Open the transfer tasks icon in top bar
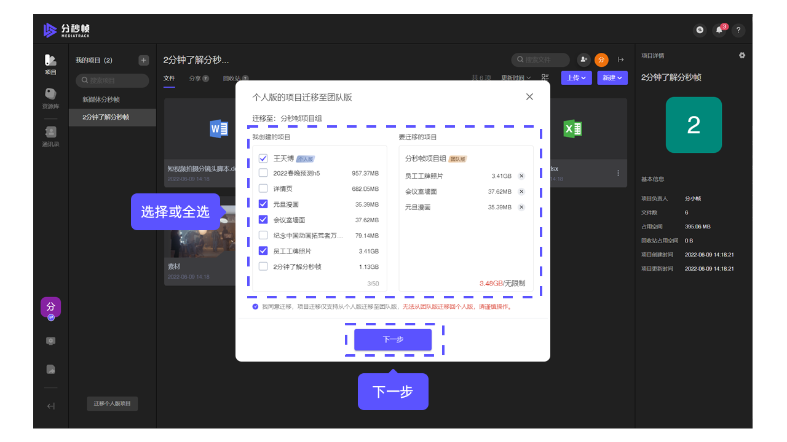Screen dimensions: 787x442 pos(700,30)
